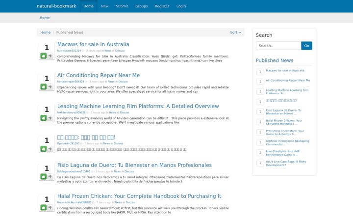The width and height of the screenshot is (353, 221).
Task: Open the Macaws for sale in Australia headline
Action: pyautogui.click(x=93, y=44)
